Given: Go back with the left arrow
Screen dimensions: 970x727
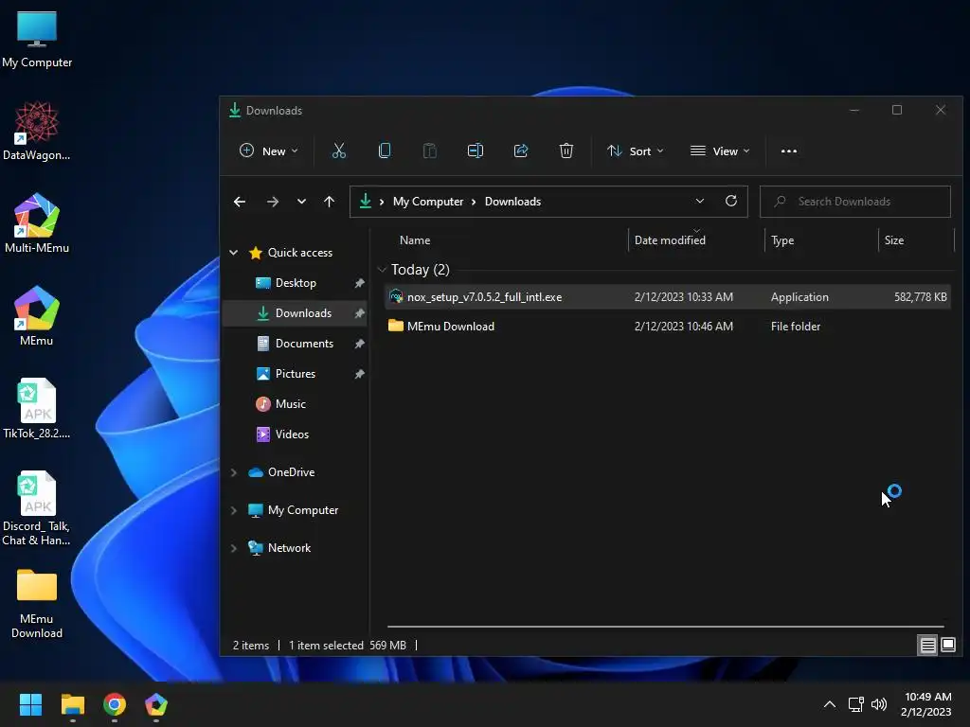Looking at the screenshot, I should click(x=240, y=202).
